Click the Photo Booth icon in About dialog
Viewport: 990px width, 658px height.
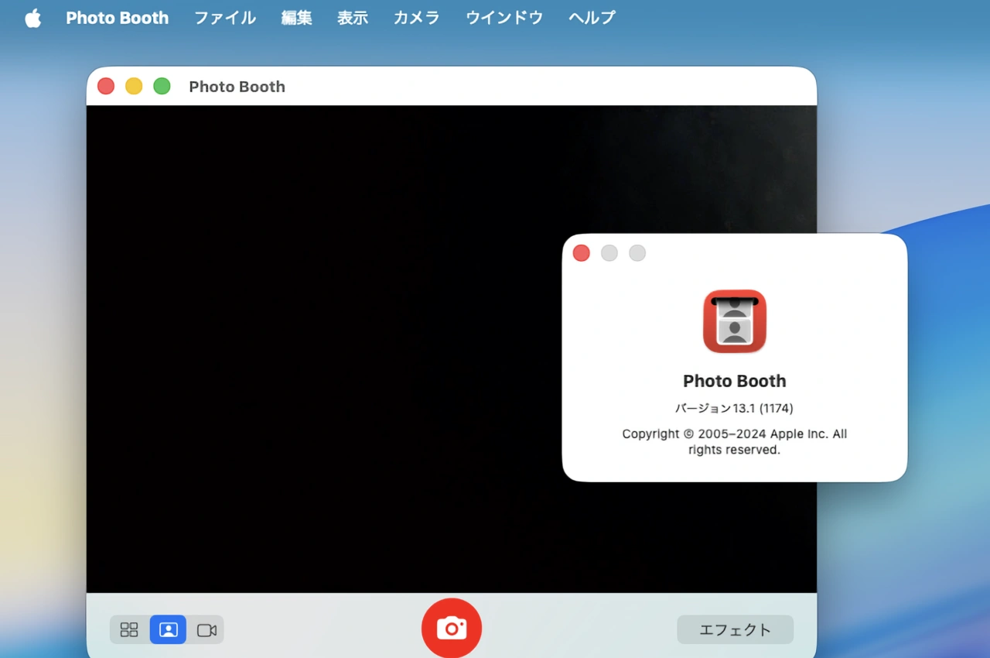[x=734, y=321]
